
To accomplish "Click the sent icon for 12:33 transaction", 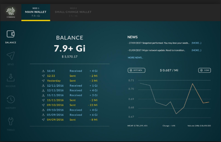I will point(43,76).
